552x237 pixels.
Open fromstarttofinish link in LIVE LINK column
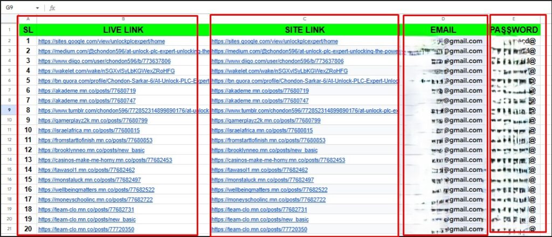pos(95,140)
